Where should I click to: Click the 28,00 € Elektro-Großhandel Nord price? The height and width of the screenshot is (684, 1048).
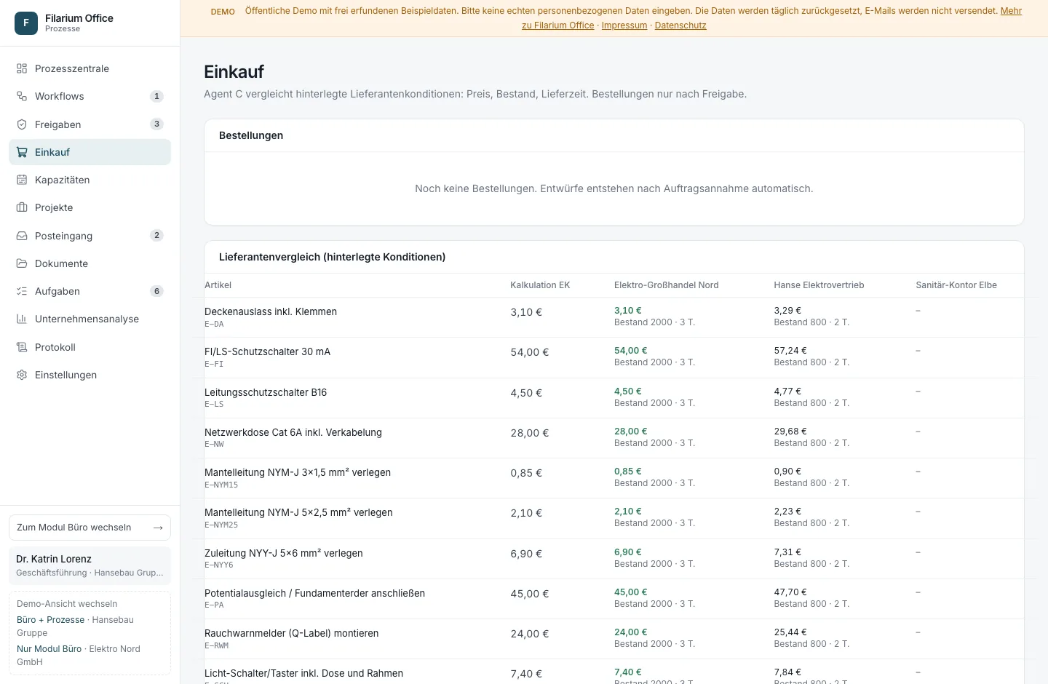(631, 432)
